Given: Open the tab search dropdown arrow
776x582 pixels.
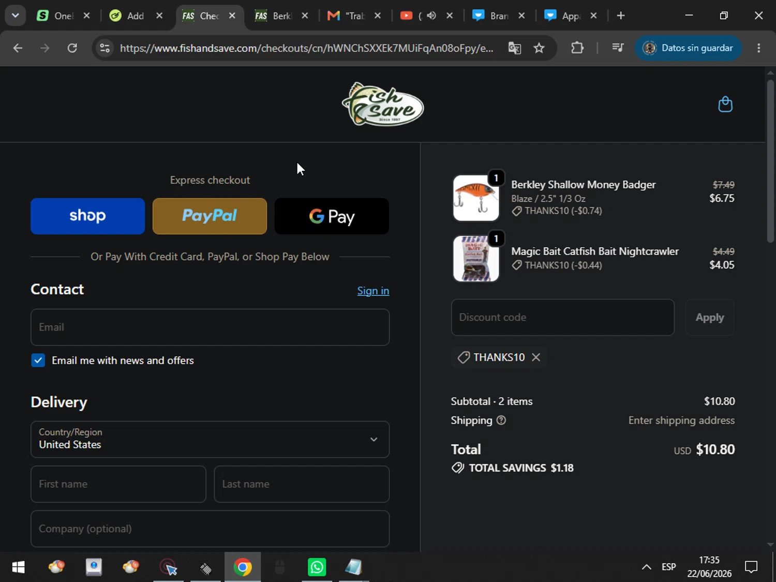Looking at the screenshot, I should pos(16,16).
